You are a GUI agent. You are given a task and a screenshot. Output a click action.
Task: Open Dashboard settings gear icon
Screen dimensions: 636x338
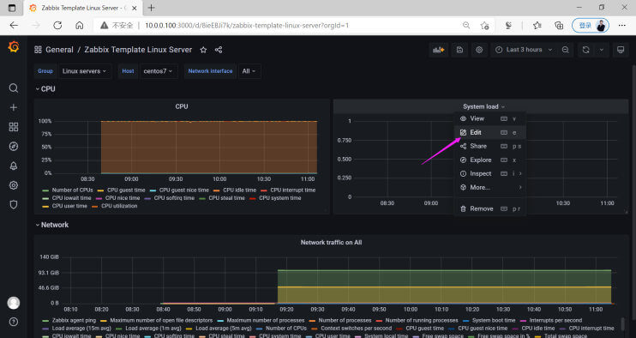(x=479, y=50)
